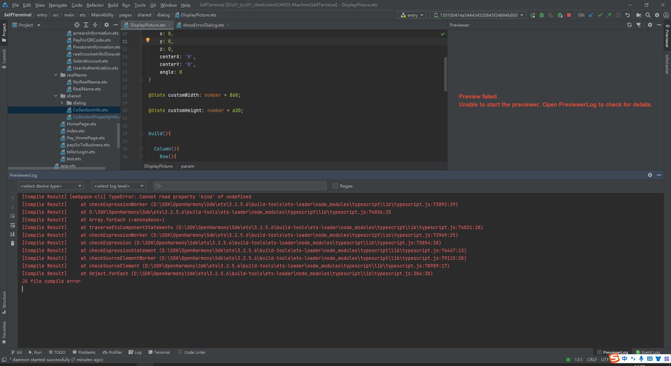
Task: Open the Profiler tool window
Action: (x=112, y=352)
